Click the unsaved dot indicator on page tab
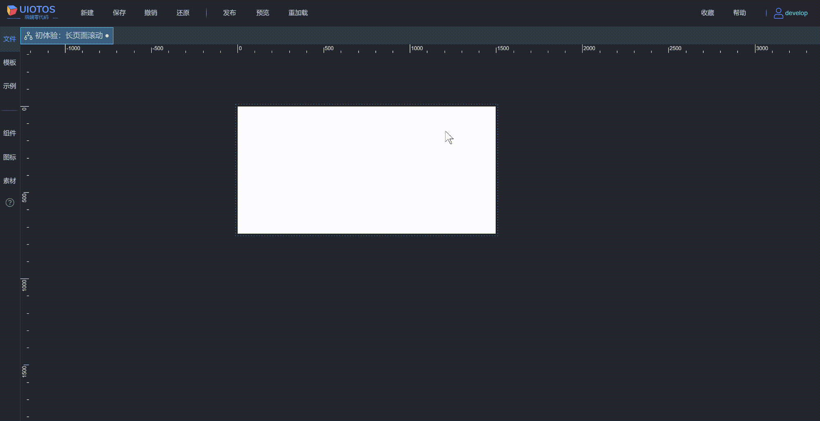This screenshot has height=421, width=820. (107, 36)
